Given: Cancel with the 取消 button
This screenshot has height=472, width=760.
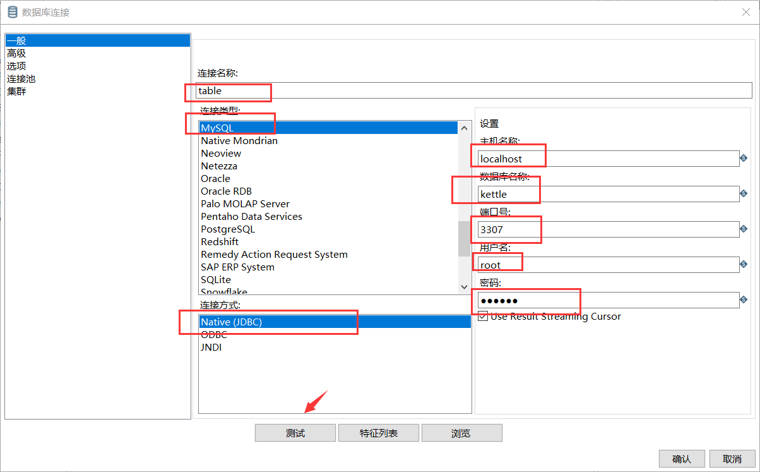Looking at the screenshot, I should [x=732, y=459].
